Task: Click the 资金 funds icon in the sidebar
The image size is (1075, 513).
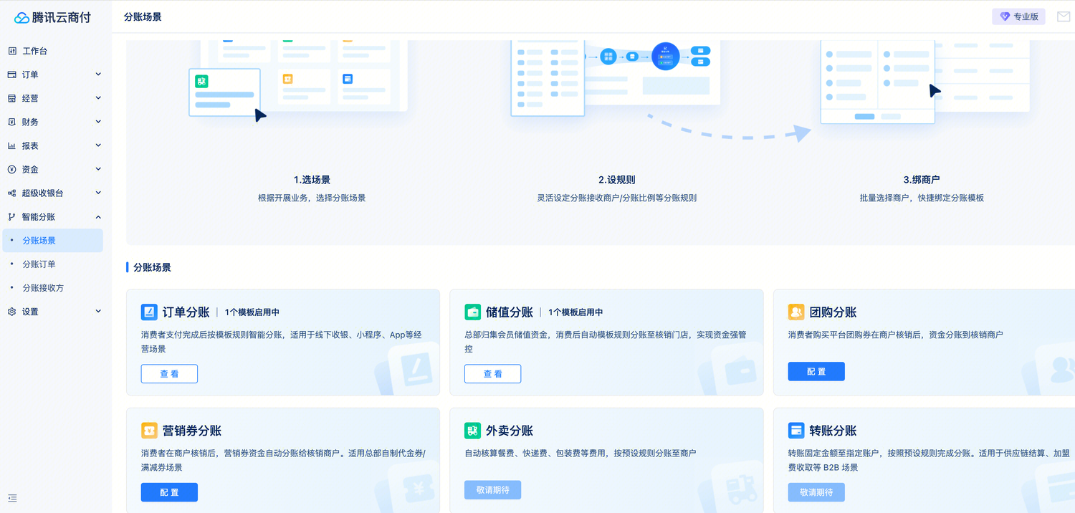Action: (14, 168)
